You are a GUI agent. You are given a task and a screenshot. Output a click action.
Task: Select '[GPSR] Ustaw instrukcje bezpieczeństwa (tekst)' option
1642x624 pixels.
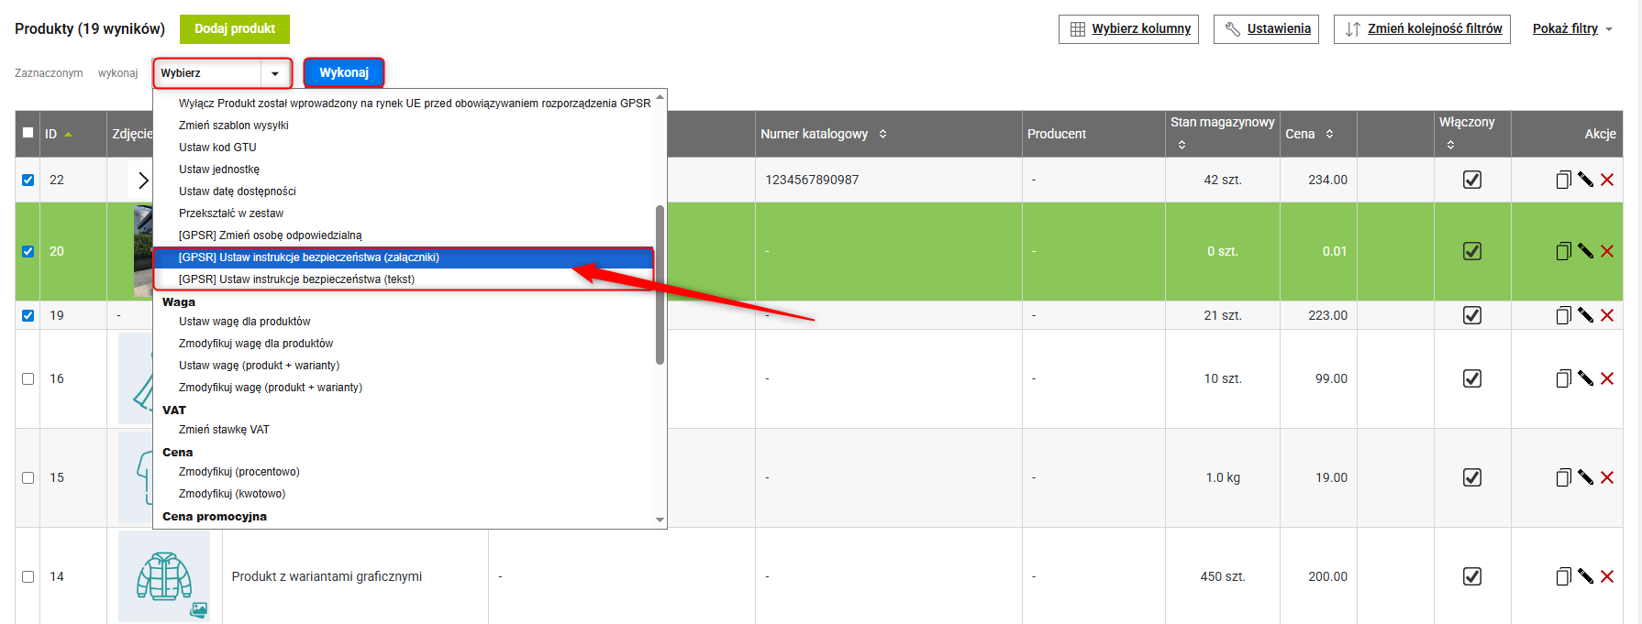(296, 279)
